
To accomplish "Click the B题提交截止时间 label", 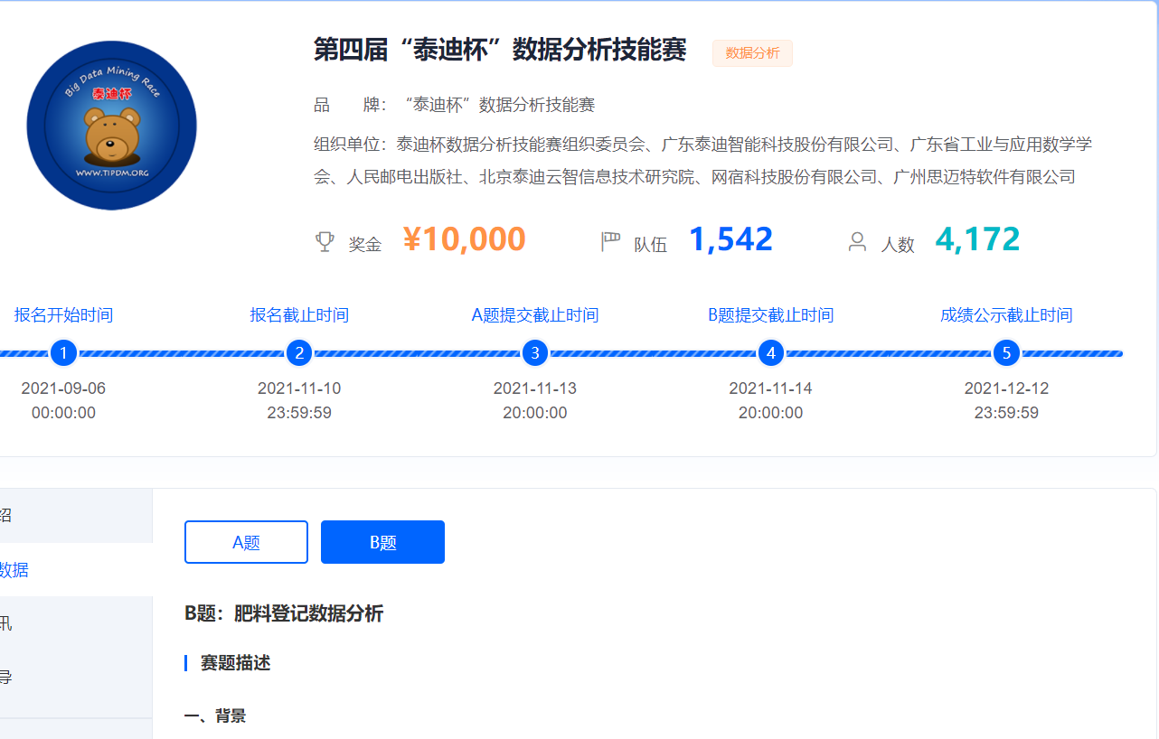I will coord(770,315).
